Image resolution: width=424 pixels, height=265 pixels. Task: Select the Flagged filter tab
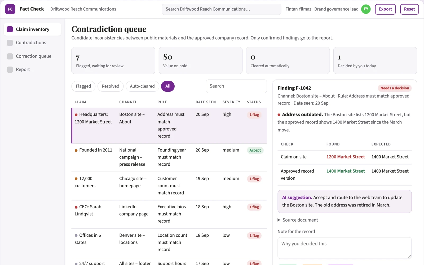tap(83, 86)
